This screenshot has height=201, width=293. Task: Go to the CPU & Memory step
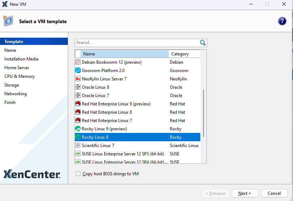20,76
